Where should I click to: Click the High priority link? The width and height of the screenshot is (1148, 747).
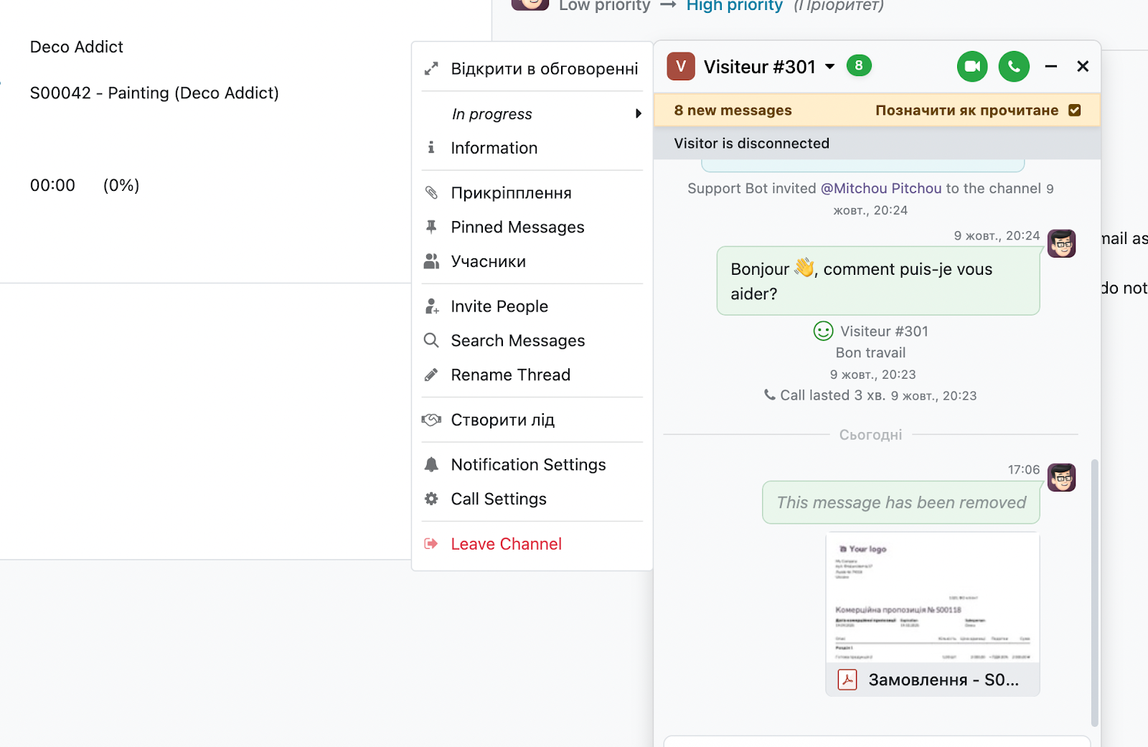[x=734, y=6]
